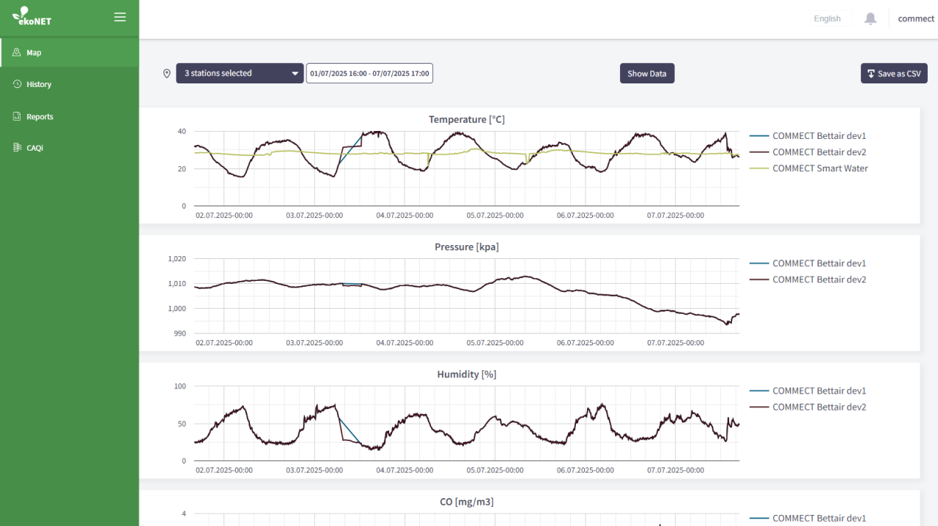Toggle Bettair dev1 series in Pressure legend
The height and width of the screenshot is (526, 938).
point(808,263)
